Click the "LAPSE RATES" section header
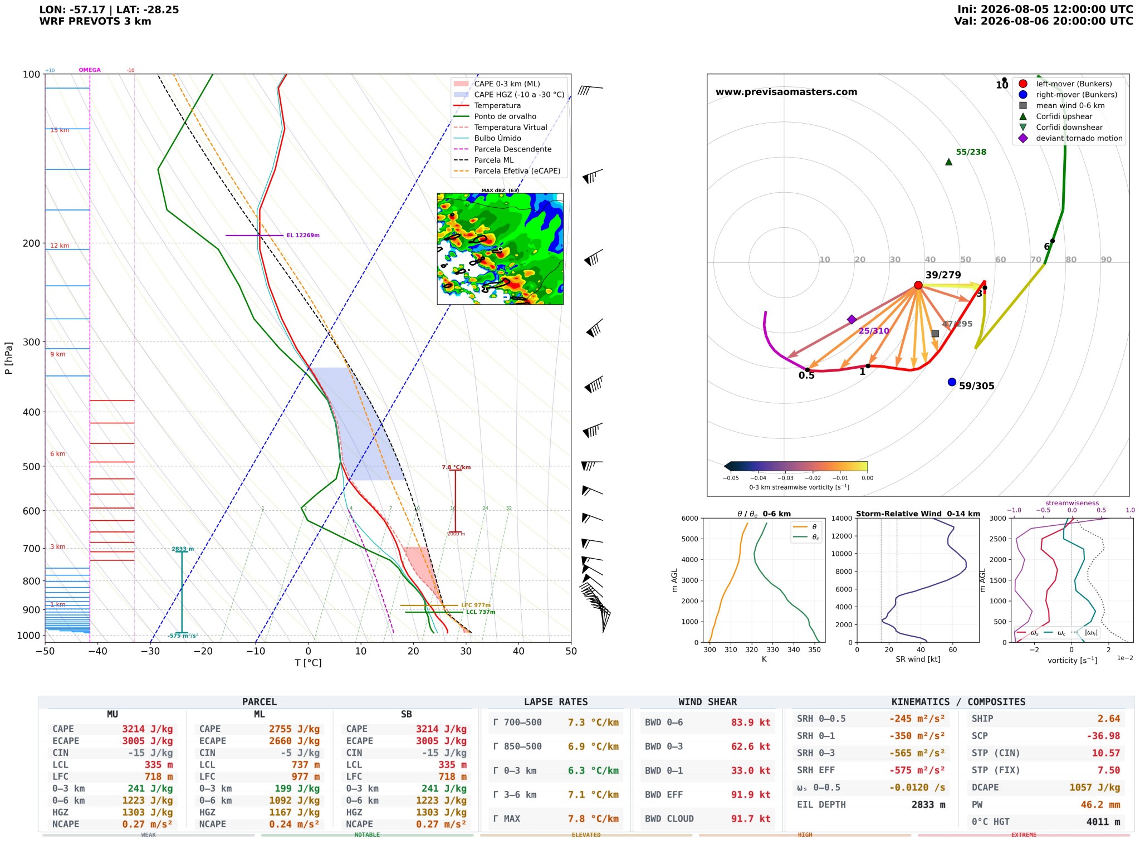Image resolution: width=1140 pixels, height=845 pixels. click(556, 702)
